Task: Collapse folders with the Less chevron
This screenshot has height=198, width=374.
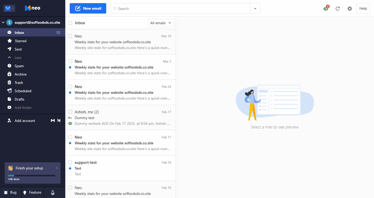Action: coord(9,58)
